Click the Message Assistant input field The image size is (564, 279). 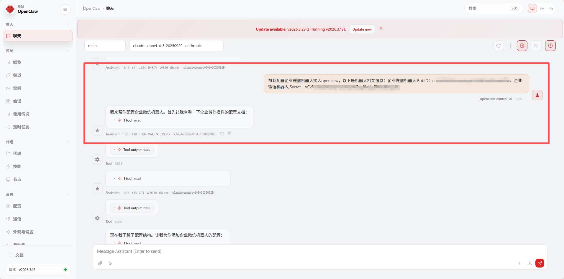(319, 251)
